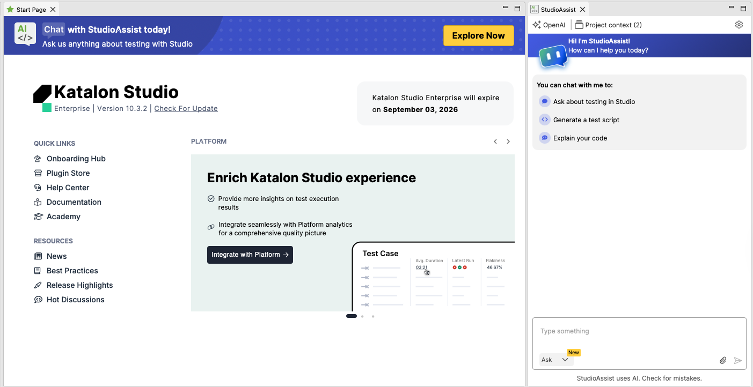This screenshot has height=387, width=753.
Task: Open the News resource link
Action: pos(57,256)
